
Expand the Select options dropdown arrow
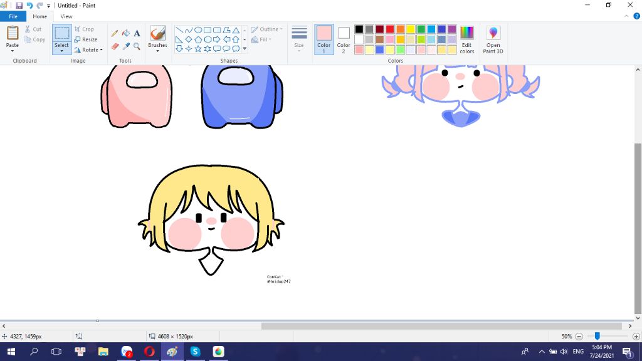pyautogui.click(x=62, y=51)
